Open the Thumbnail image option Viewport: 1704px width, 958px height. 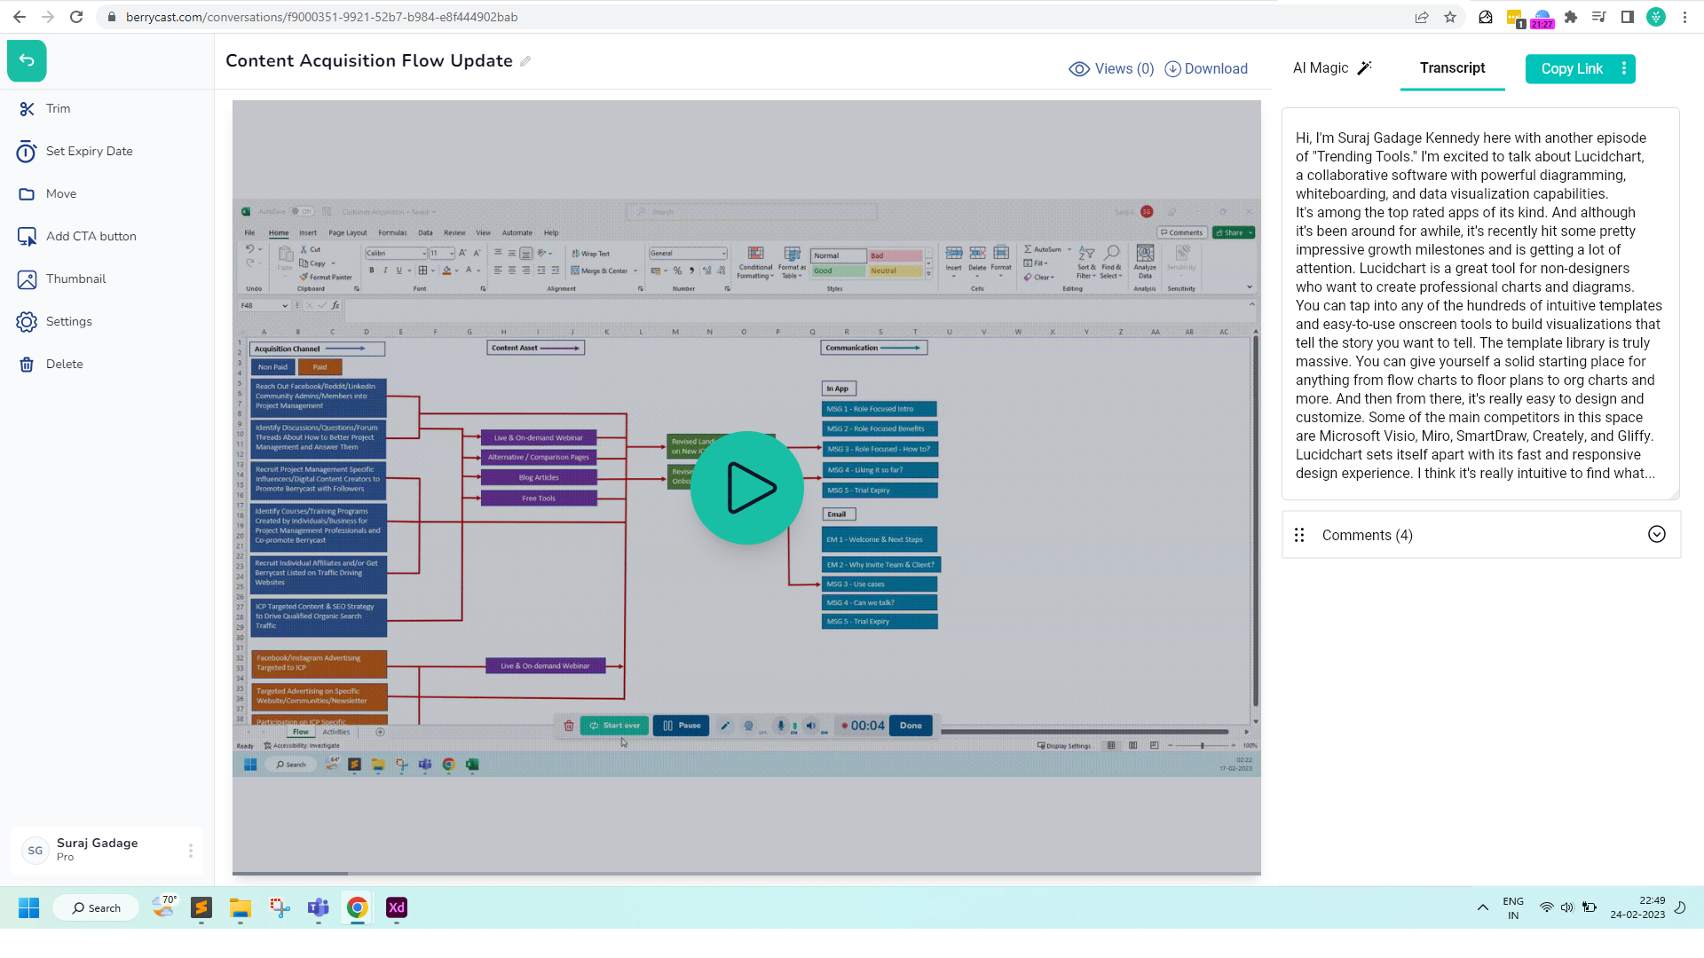(28, 279)
